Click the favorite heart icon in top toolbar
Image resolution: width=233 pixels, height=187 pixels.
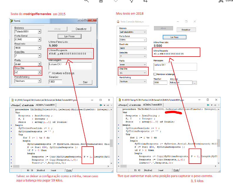[116, 1]
